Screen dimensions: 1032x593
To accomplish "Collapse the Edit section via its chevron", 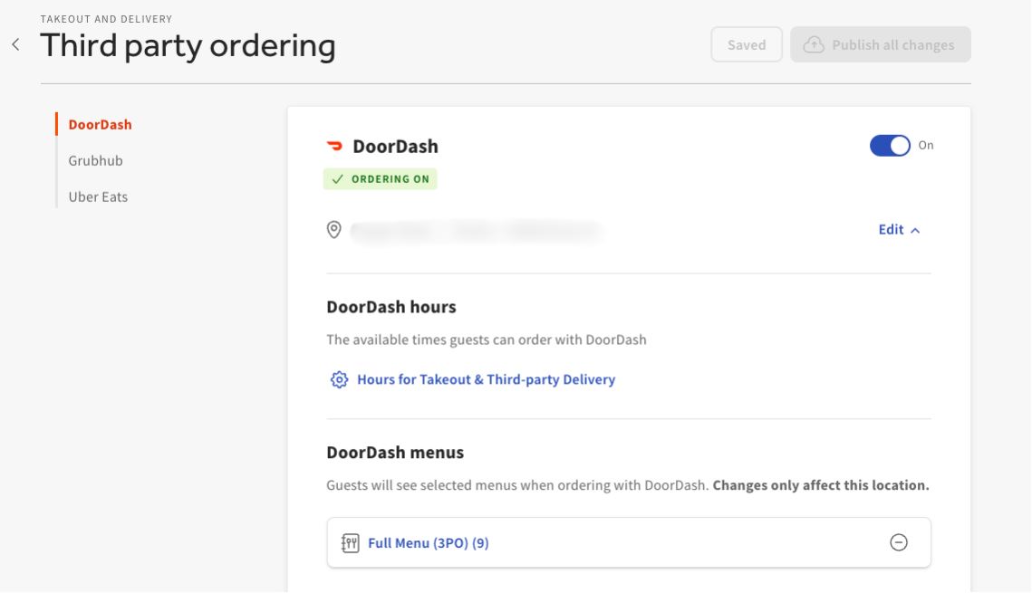I will [x=916, y=229].
